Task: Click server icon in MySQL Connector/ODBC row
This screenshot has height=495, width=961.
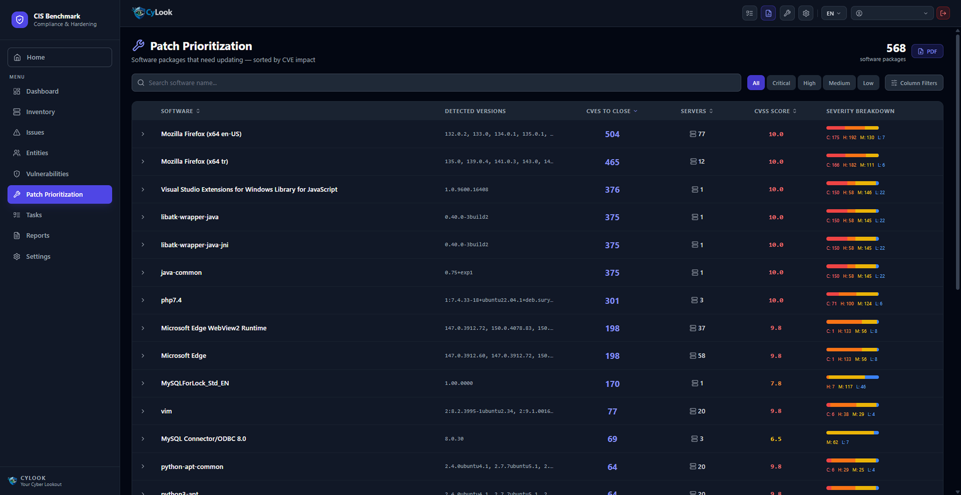Action: tap(694, 439)
